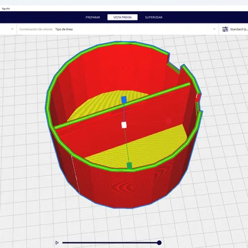Switch to the PREPARAR stage
248x248 pixels.
pos(93,17)
